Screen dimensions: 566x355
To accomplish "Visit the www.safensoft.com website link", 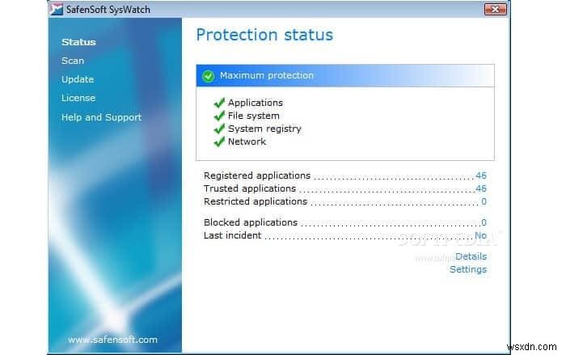I will coord(112,340).
